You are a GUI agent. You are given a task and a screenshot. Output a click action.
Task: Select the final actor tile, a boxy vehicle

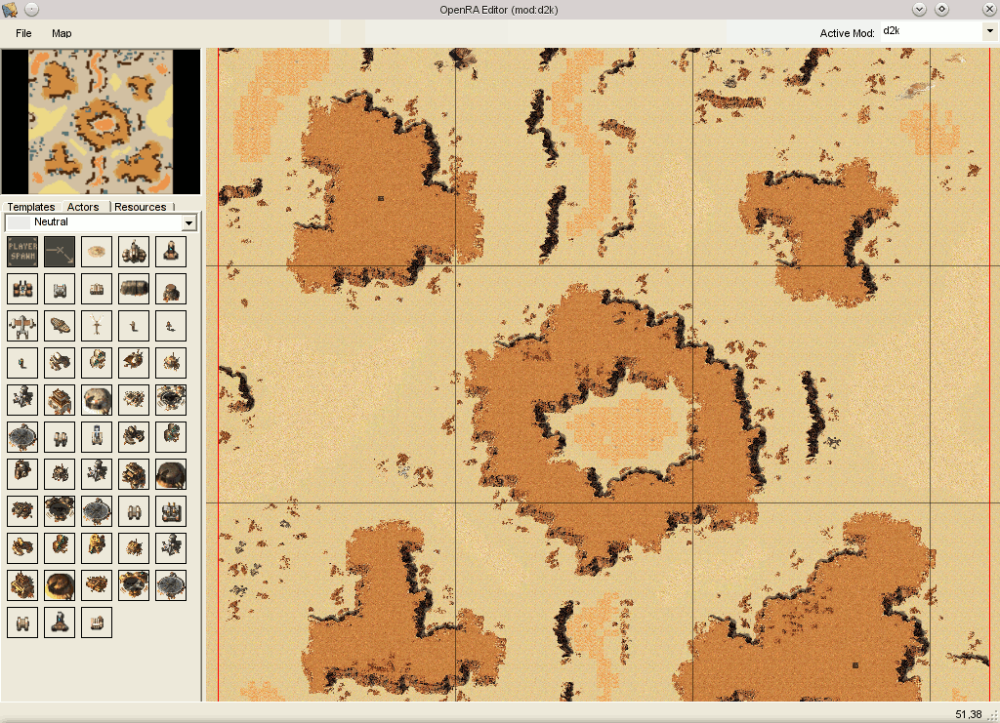(x=97, y=622)
